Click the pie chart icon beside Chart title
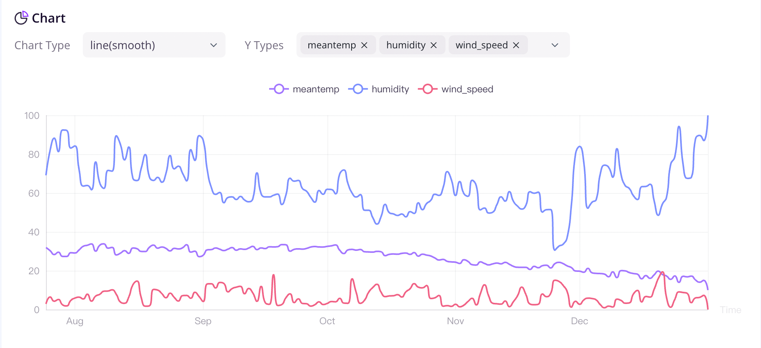Image resolution: width=761 pixels, height=348 pixels. click(x=21, y=18)
